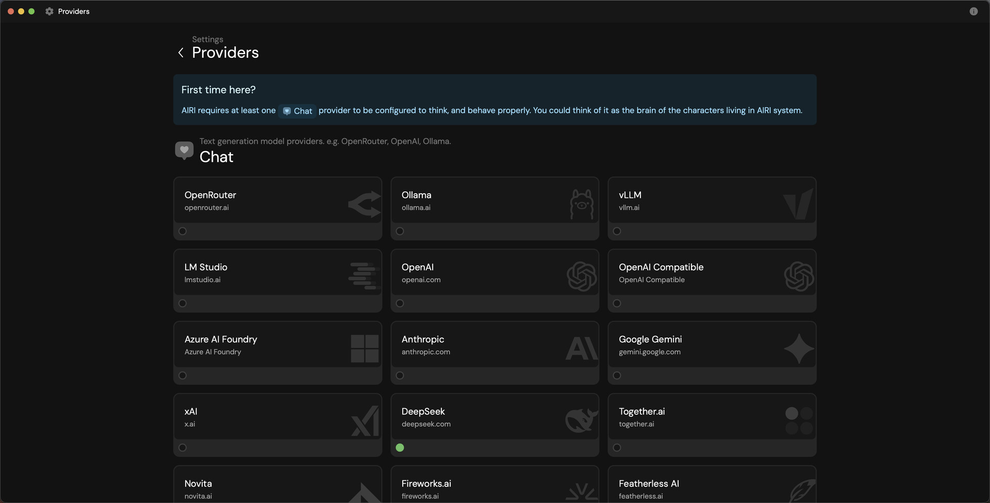Click the together.ai subtitle text

pyautogui.click(x=636, y=424)
